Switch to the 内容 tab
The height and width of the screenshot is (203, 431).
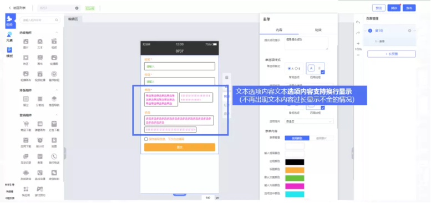(x=279, y=29)
